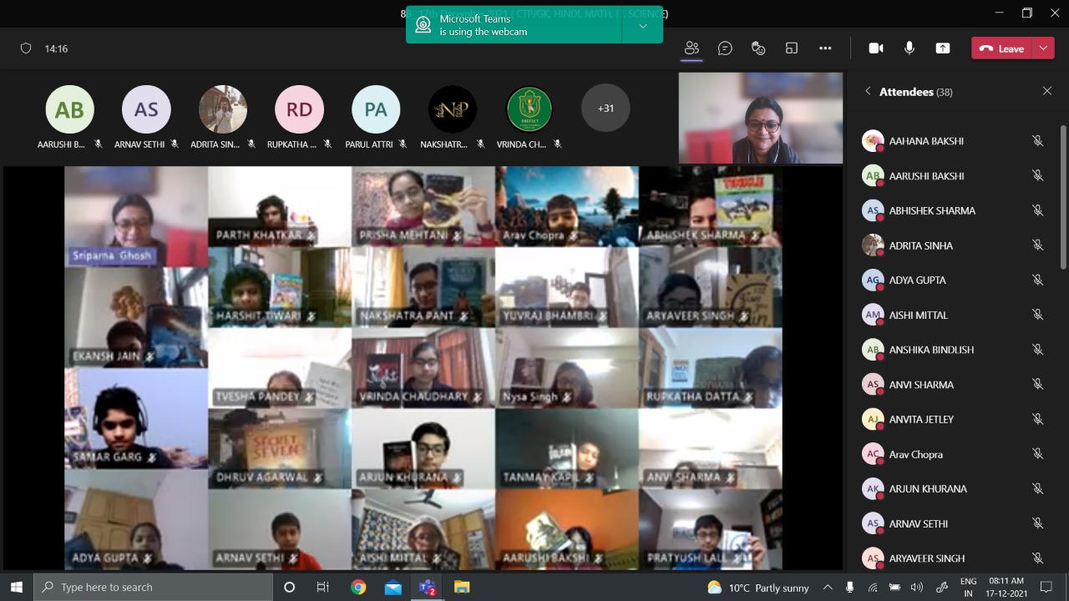
Task: Expand the webcam notification dropdown
Action: (x=643, y=26)
